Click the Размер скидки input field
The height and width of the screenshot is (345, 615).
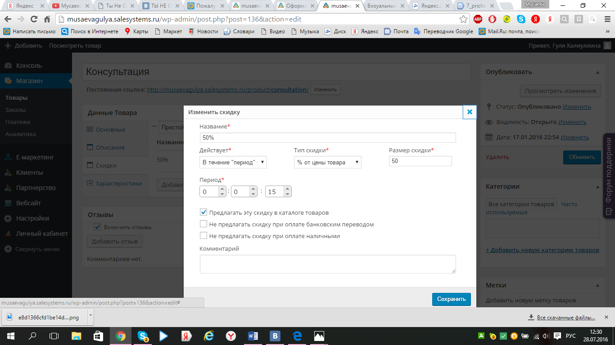point(420,161)
